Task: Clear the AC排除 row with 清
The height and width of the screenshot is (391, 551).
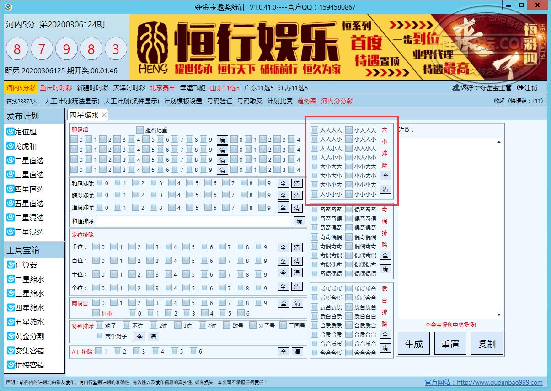Action: [297, 352]
